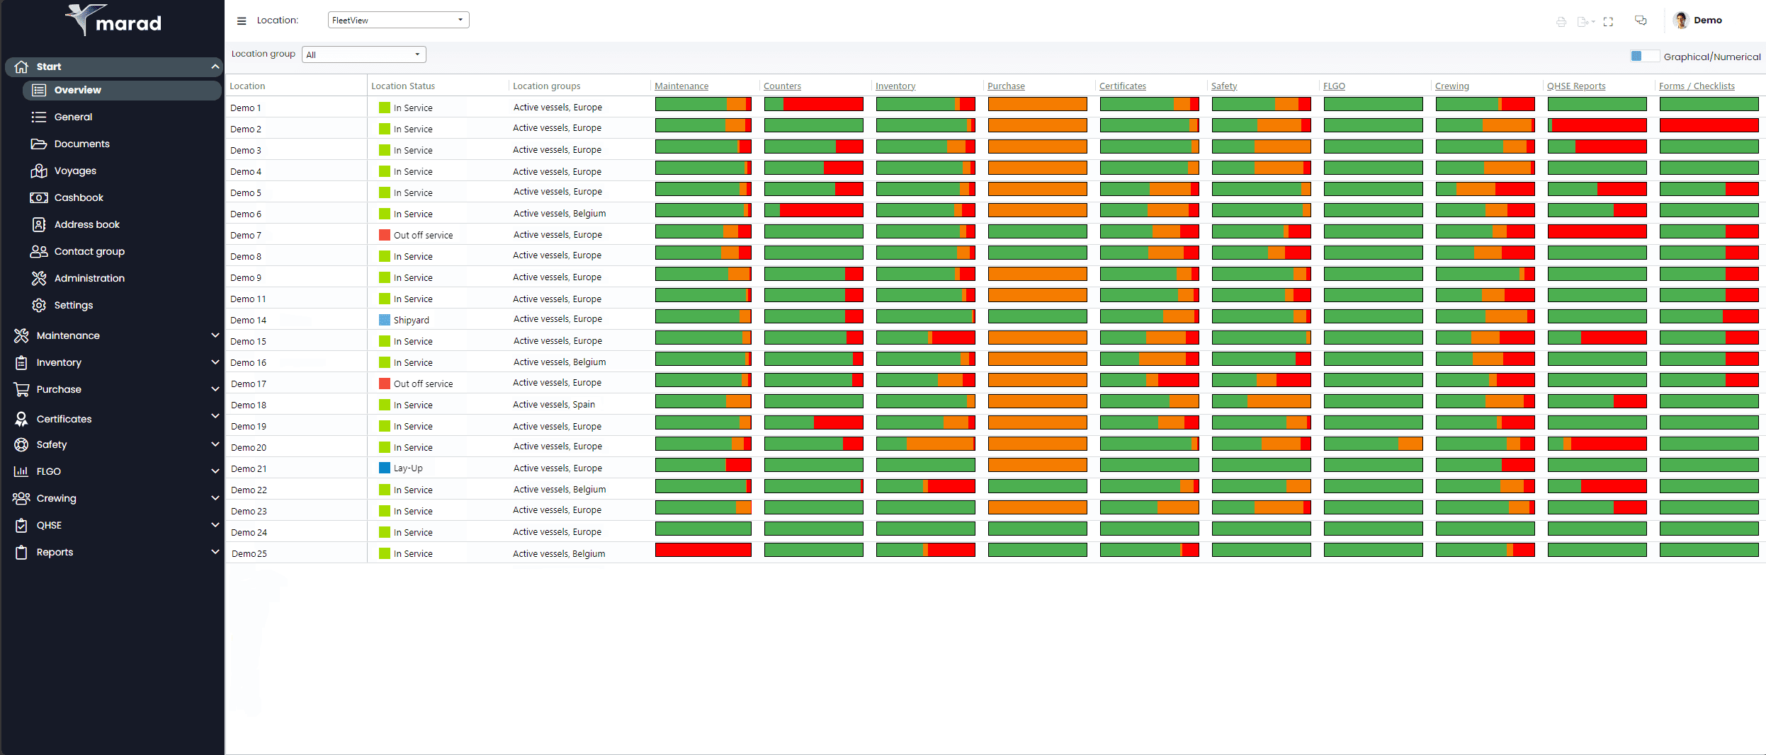Click the Certificates column header link

[x=1122, y=86]
